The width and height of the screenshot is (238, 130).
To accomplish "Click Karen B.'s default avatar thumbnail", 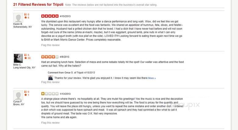I will click(18, 18).
